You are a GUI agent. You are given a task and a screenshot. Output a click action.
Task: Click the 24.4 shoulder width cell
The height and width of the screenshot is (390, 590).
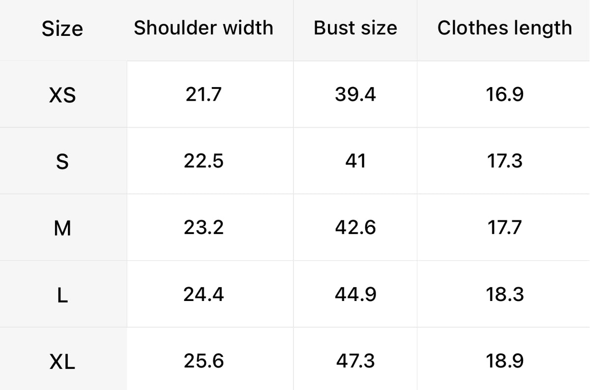tap(204, 295)
